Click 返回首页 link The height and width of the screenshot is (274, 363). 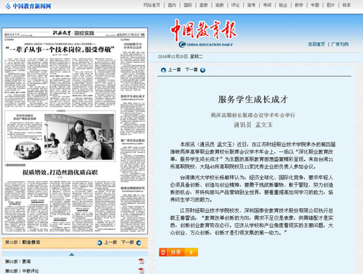coord(316,44)
